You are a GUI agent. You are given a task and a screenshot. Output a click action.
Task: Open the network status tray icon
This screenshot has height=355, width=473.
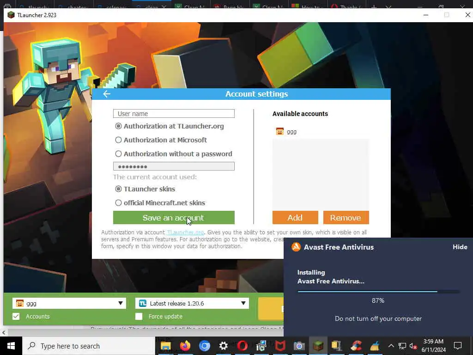(x=402, y=346)
